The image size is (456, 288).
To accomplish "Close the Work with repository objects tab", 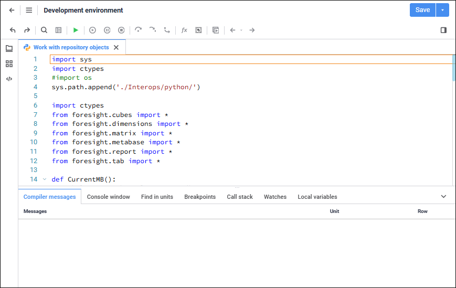I will 116,47.
